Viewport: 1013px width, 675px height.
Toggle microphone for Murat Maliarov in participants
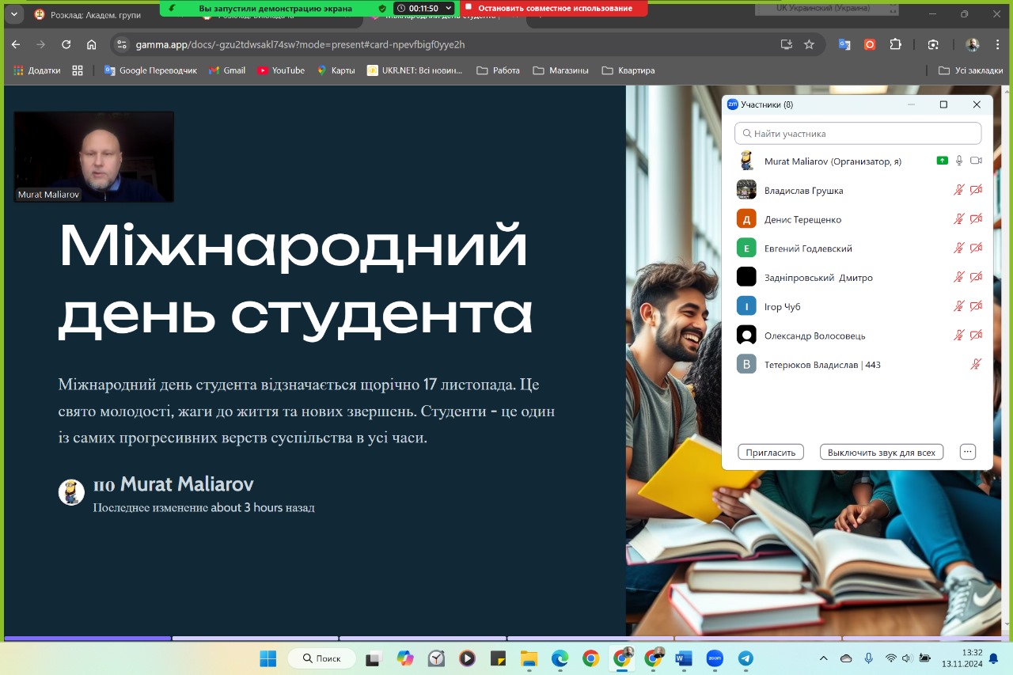point(959,161)
